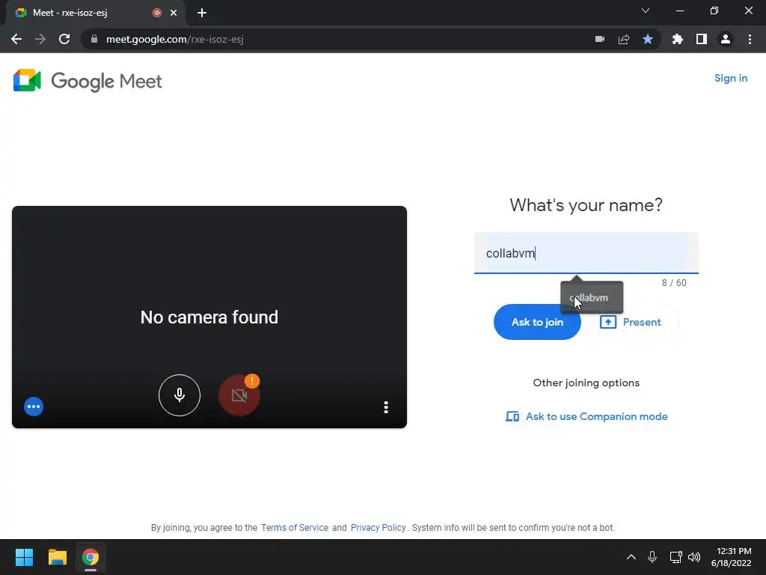This screenshot has height=575, width=766.
Task: Select the collabvm autofill suggestion
Action: (592, 297)
